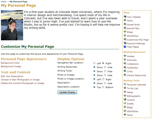This screenshot has height=119, width=152.
Task: Select Hide for Description
Action: pos(105,83)
